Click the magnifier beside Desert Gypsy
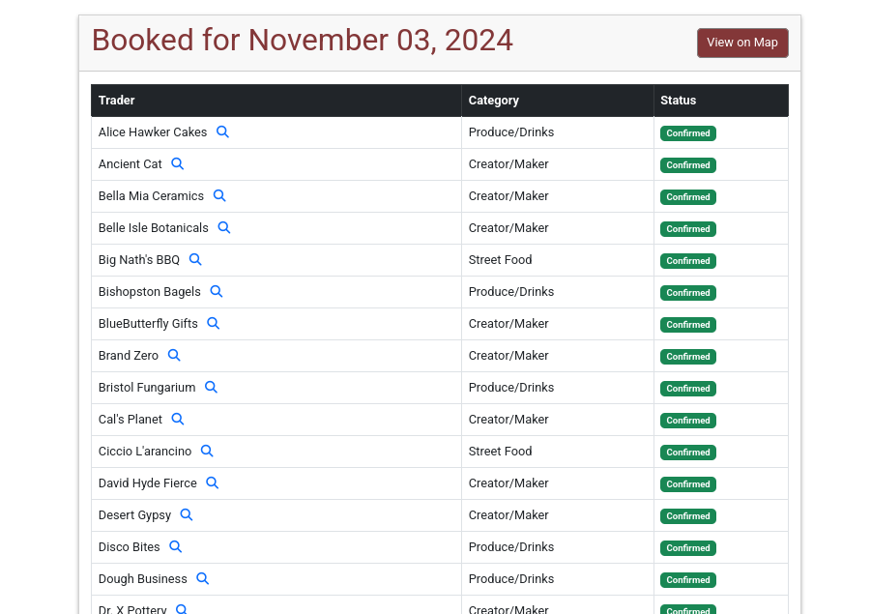This screenshot has width=871, height=614. [x=187, y=514]
